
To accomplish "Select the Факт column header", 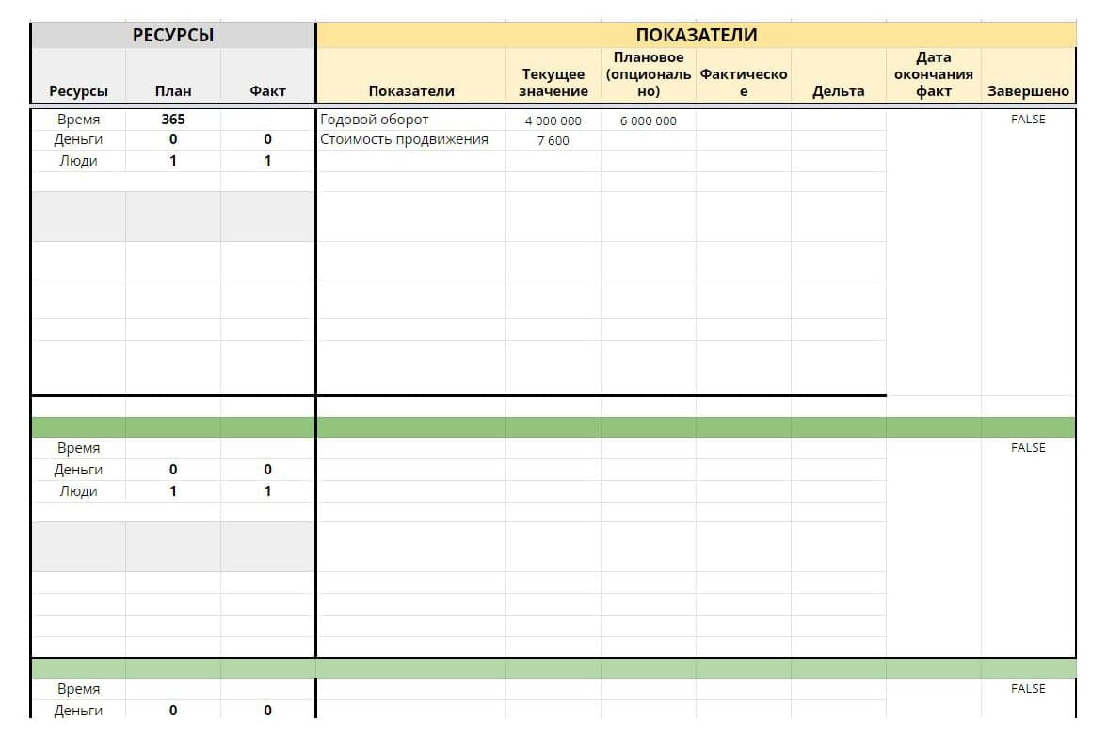I will click(x=267, y=91).
